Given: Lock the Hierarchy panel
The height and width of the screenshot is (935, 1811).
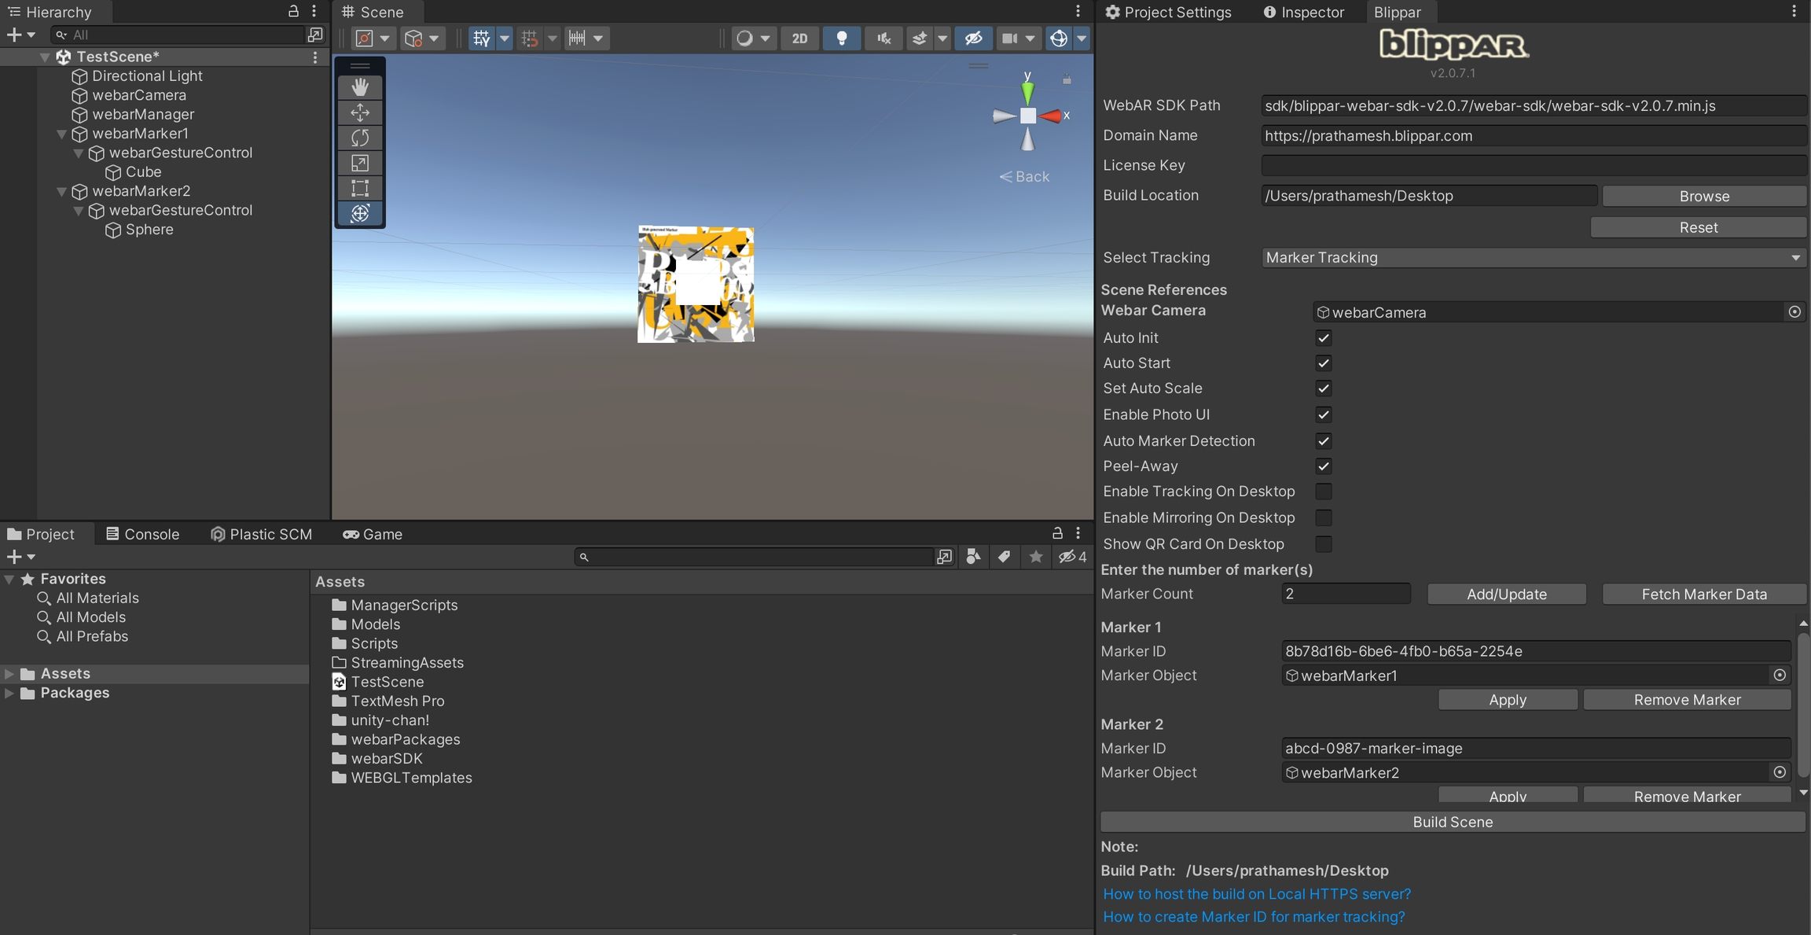Looking at the screenshot, I should [x=293, y=11].
